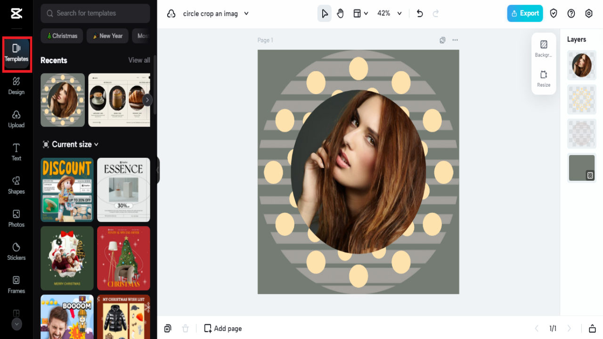
Task: Open the Stickers sidebar tab
Action: click(x=16, y=251)
